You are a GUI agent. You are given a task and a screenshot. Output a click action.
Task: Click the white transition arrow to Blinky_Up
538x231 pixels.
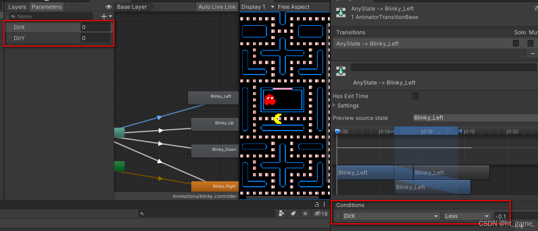(x=161, y=130)
